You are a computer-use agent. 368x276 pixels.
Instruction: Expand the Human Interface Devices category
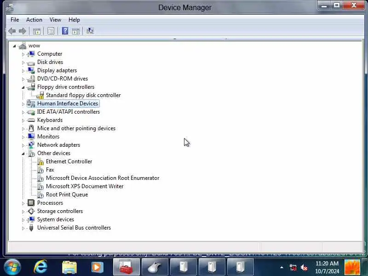(23, 104)
